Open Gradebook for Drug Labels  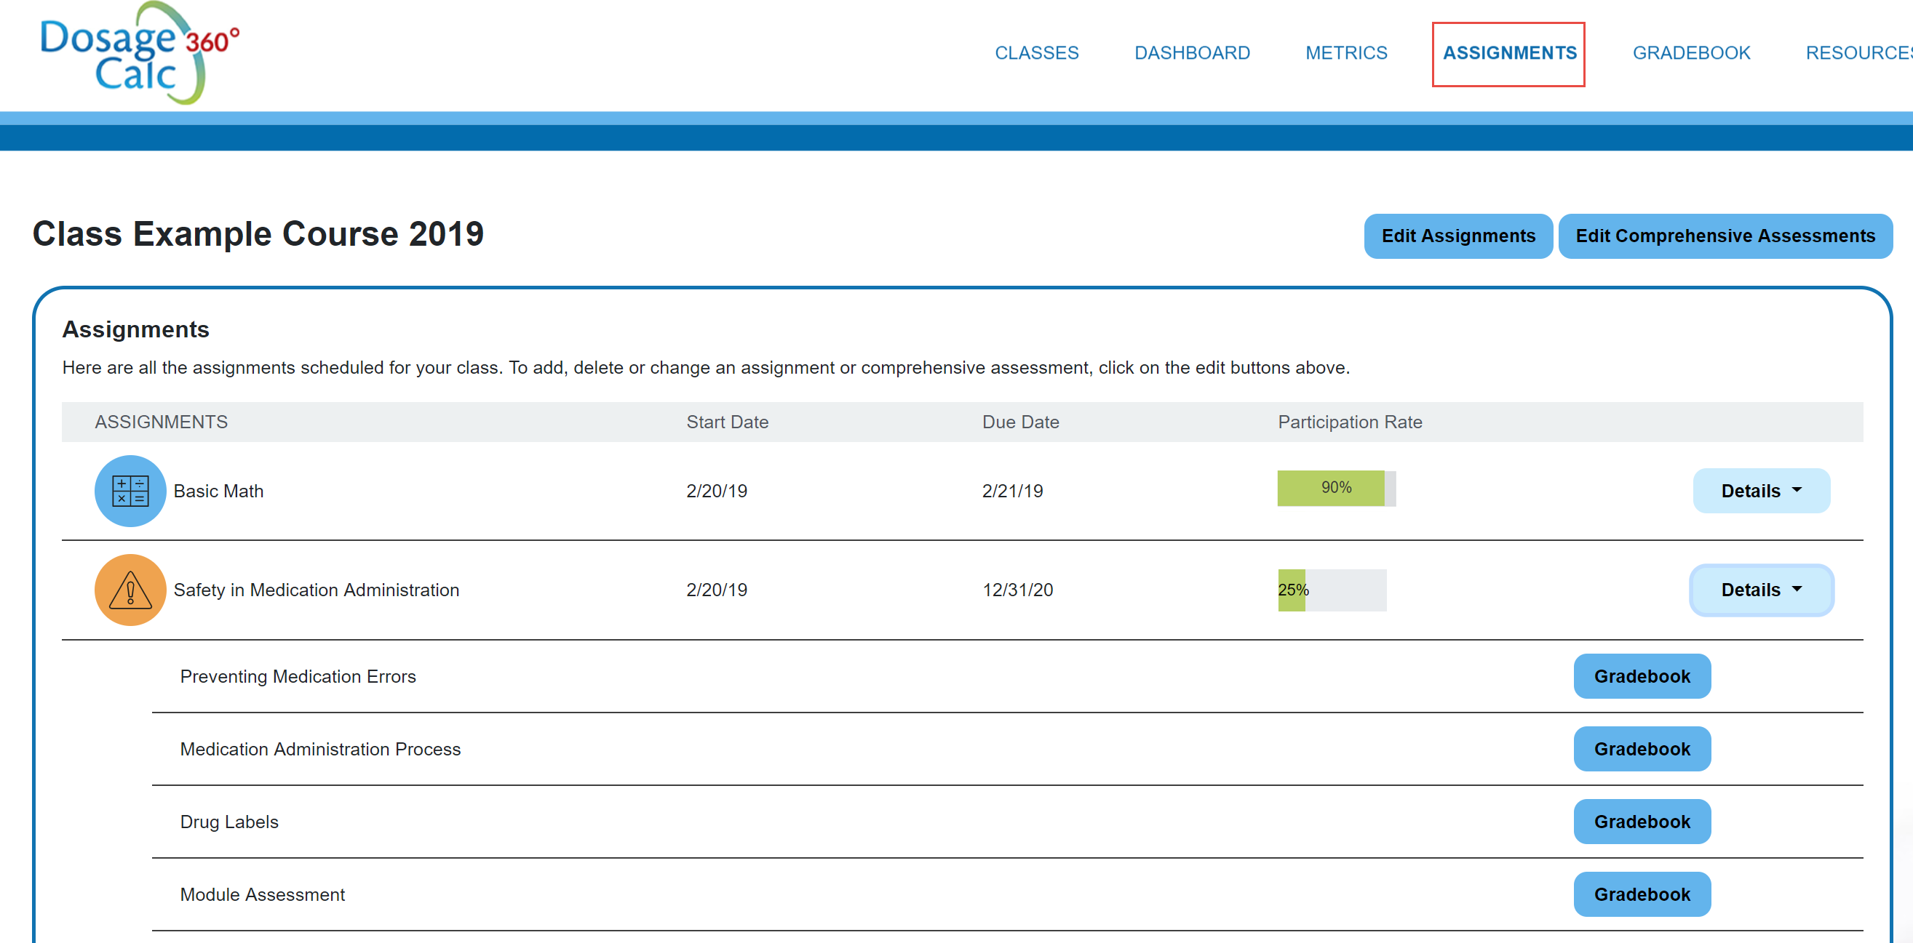tap(1641, 822)
